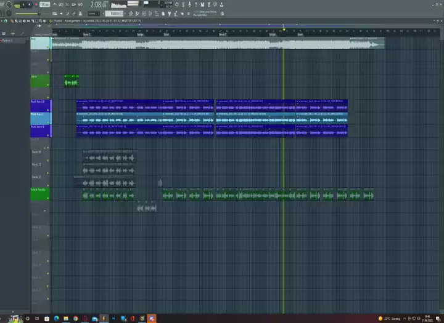This screenshot has height=323, width=444.
Task: Select the playlist Playback speaker tool
Action: tap(45, 21)
